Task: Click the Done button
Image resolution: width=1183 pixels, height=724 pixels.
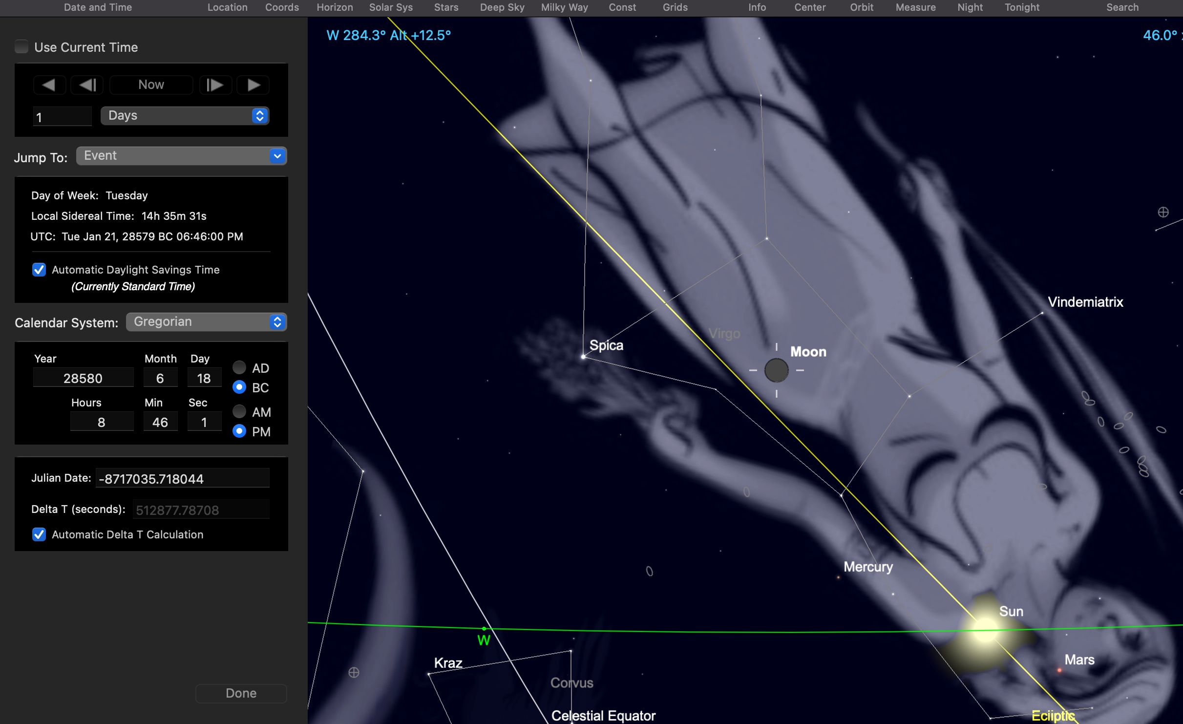Action: 241,693
